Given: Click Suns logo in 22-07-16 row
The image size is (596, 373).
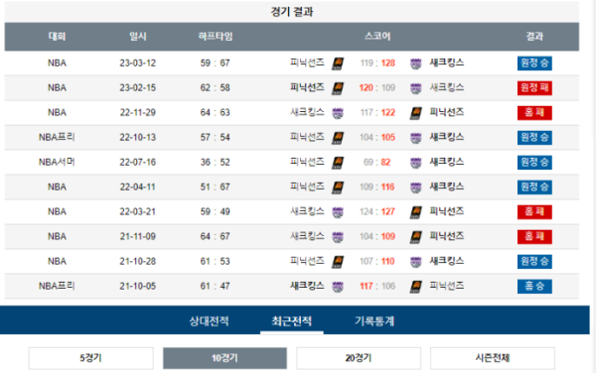Looking at the screenshot, I should tap(338, 163).
